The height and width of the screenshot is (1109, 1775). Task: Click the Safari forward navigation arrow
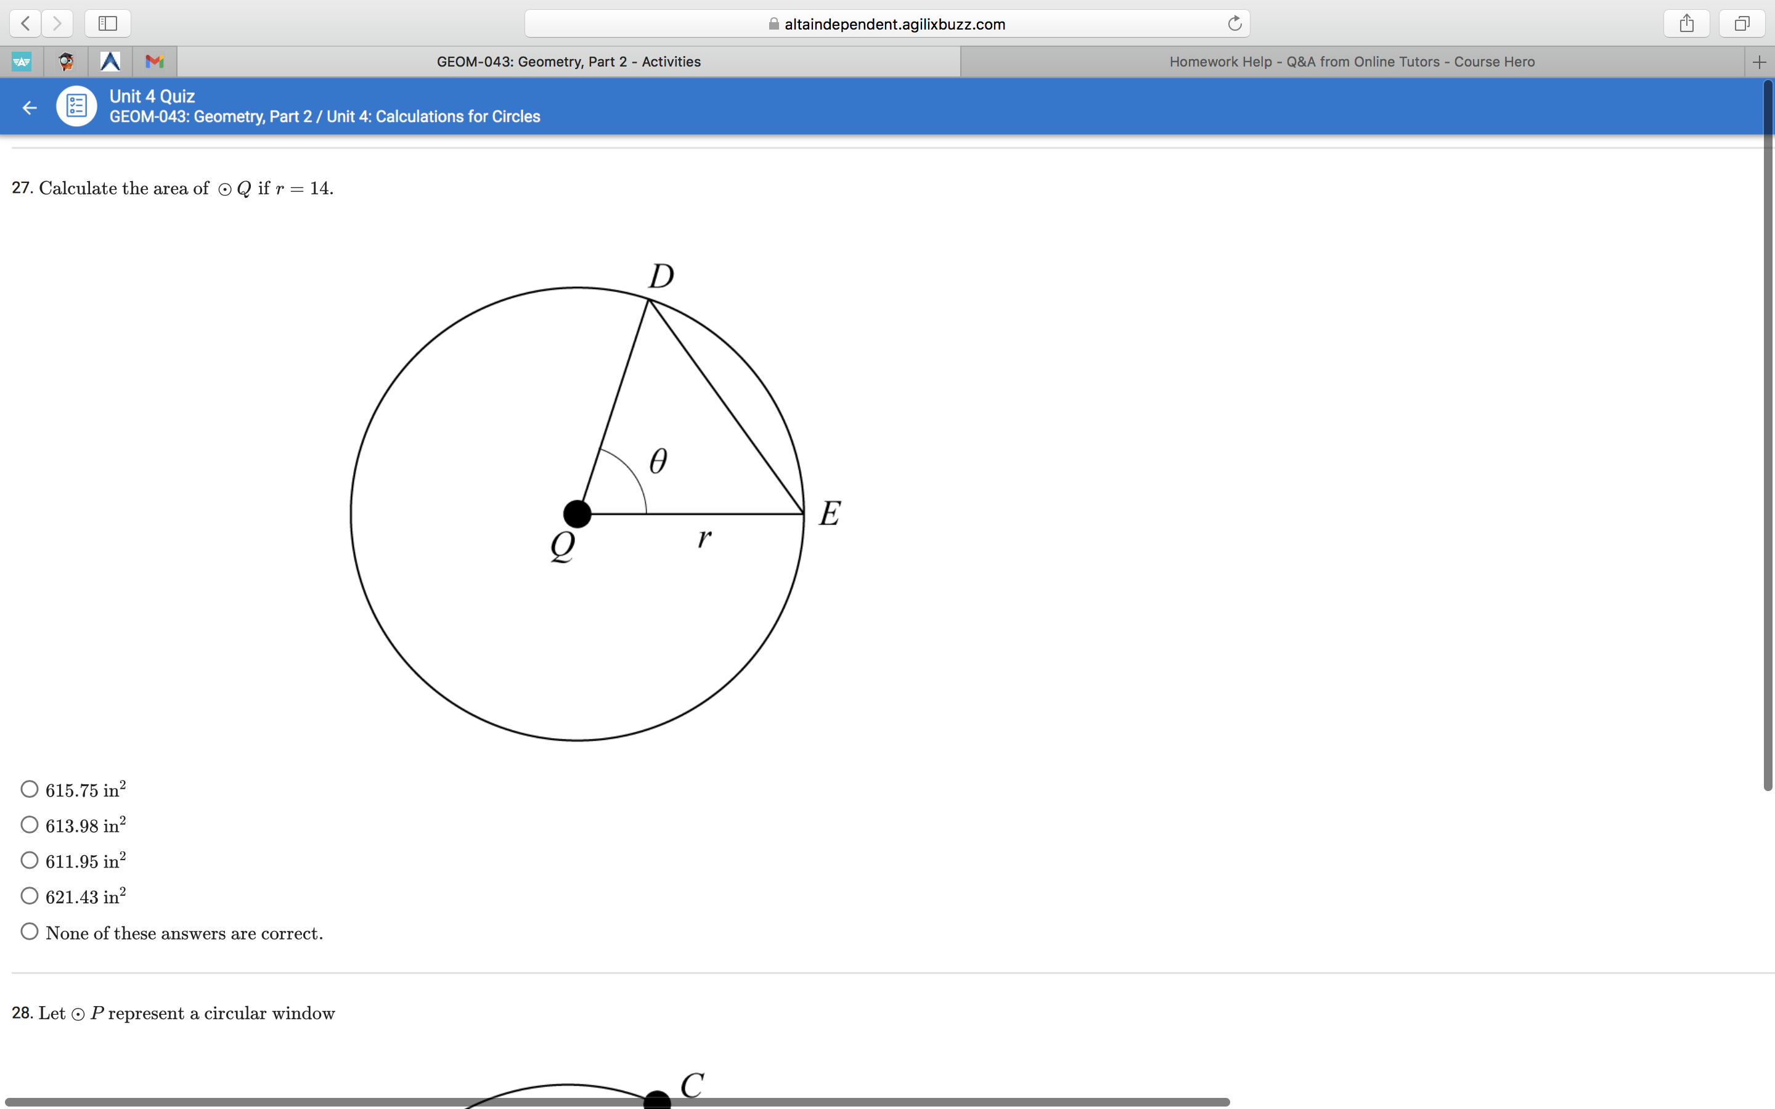[57, 23]
